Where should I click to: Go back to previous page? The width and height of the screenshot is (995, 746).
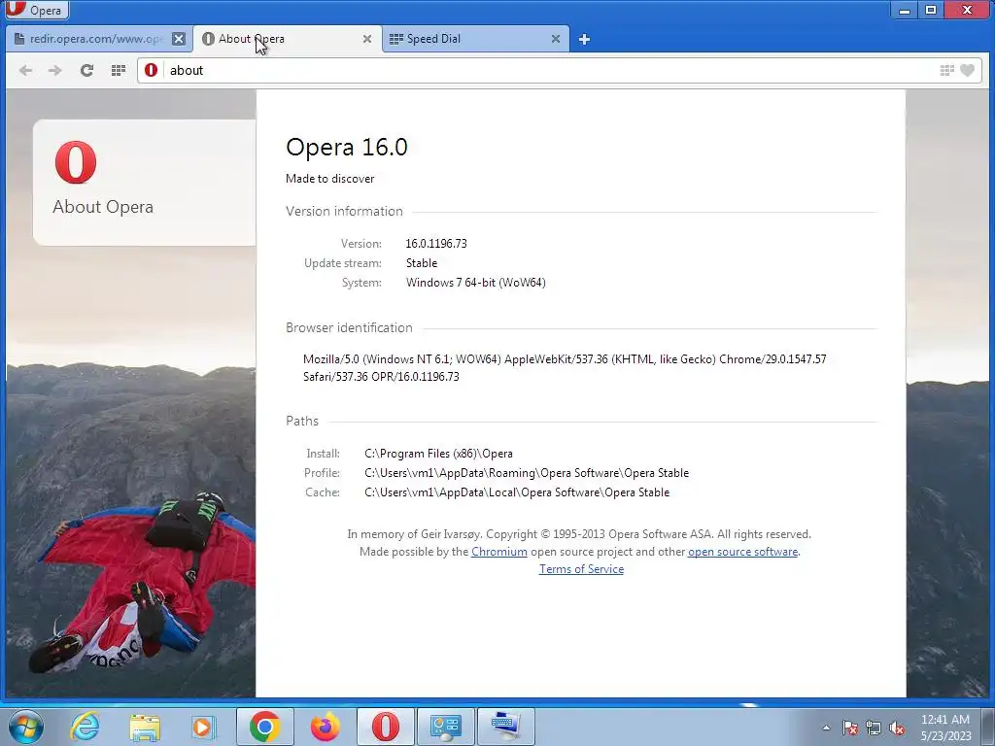(25, 70)
